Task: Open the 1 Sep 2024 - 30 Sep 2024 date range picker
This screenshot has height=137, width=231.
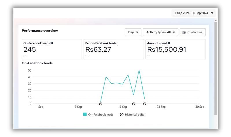Action: [194, 13]
